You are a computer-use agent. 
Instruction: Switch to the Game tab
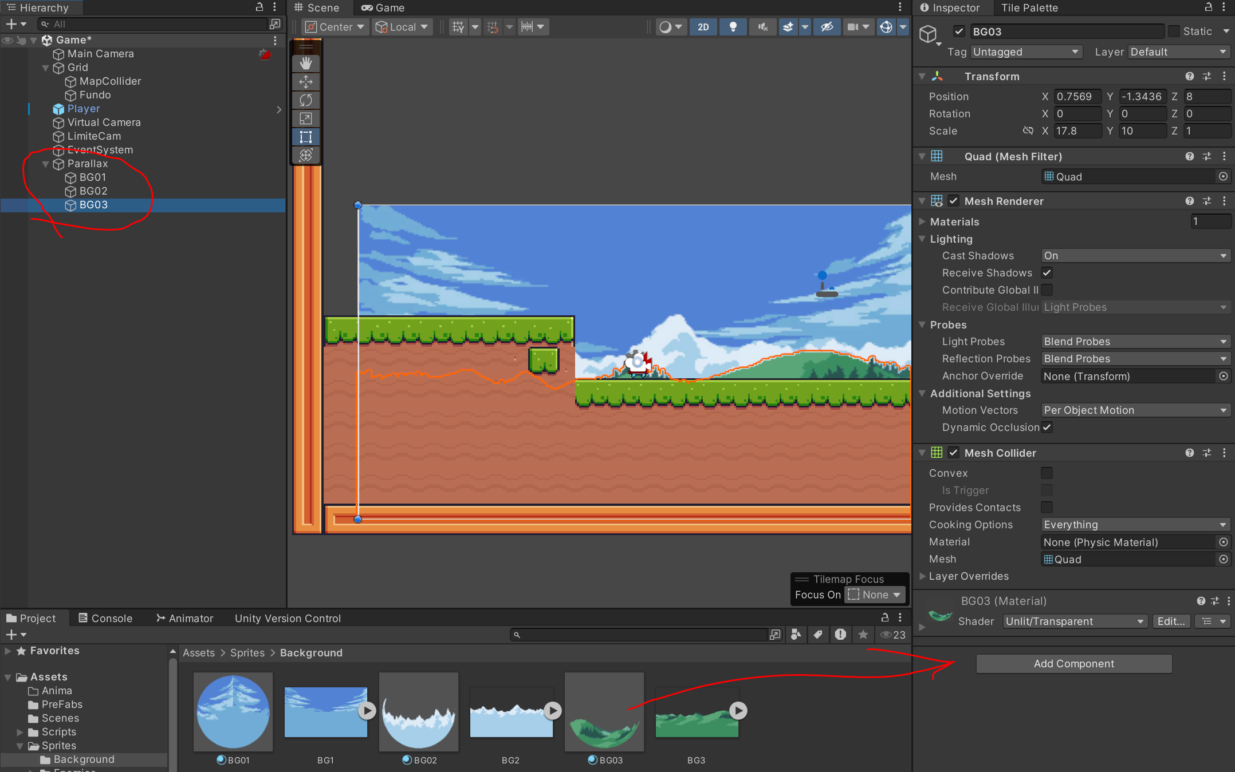pyautogui.click(x=383, y=8)
